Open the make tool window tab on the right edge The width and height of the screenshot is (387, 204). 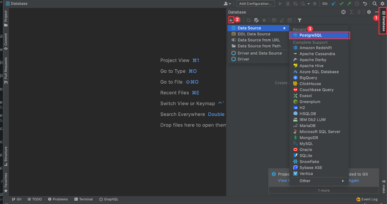[x=384, y=187]
